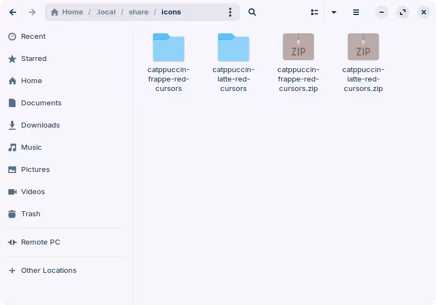
Task: Expand Other Locations in the sidebar
Action: point(48,271)
